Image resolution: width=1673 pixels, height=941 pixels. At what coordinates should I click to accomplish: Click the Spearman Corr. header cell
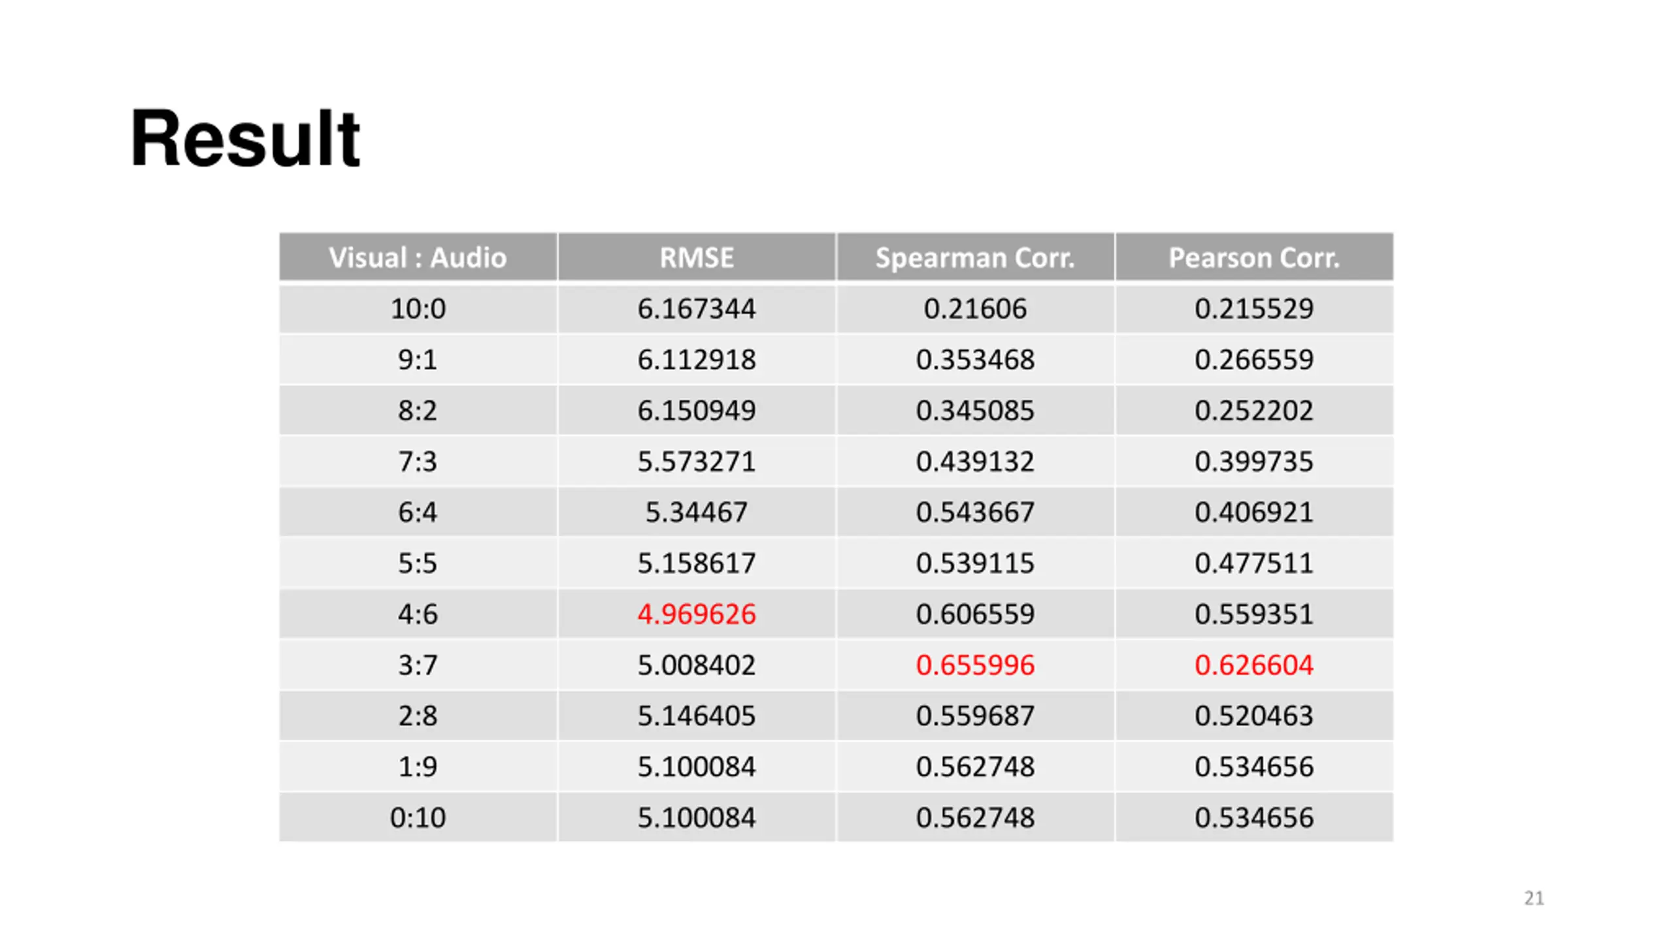point(975,257)
